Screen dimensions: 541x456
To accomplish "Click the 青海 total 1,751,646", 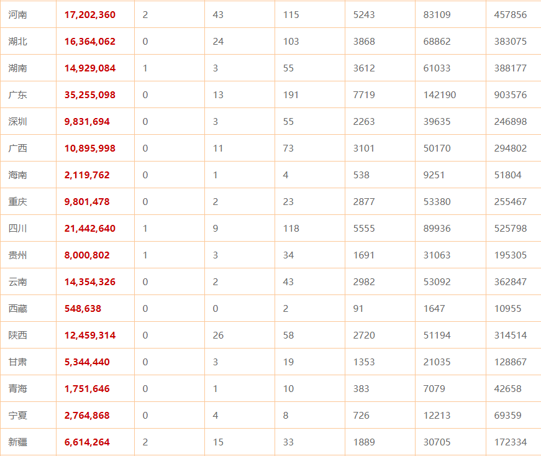I will (x=87, y=389).
